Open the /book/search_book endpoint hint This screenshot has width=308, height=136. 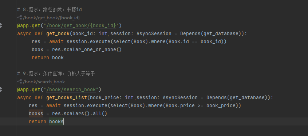44,82
